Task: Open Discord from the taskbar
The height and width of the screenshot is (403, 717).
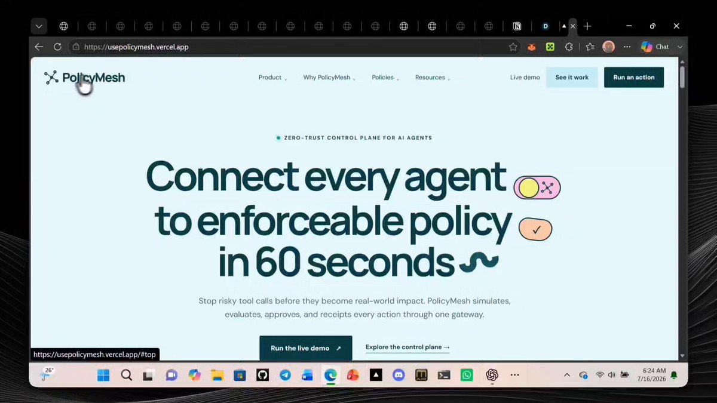Action: pyautogui.click(x=399, y=375)
